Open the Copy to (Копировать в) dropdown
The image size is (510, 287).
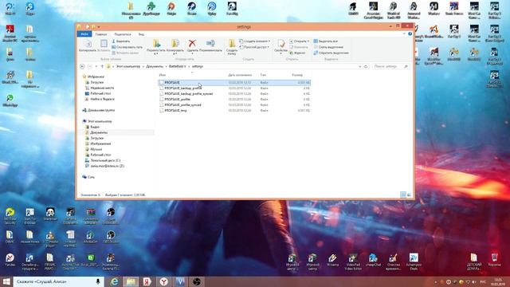[175, 46]
